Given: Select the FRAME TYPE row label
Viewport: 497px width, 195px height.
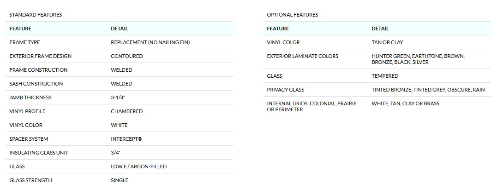Looking at the screenshot, I should pos(24,42).
